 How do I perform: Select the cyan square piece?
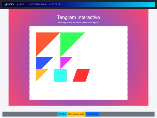coord(60,75)
